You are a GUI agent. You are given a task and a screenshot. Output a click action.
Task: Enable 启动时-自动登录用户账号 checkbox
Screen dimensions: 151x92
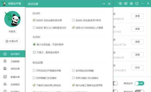[x=73, y=20]
